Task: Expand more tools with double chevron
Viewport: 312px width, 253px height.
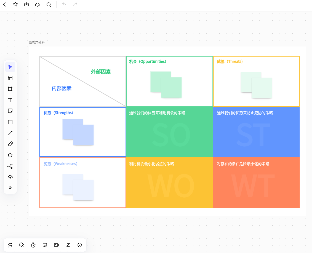Action: (x=10, y=188)
